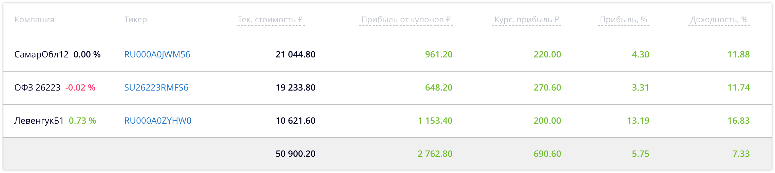Click the Прибыль от купонов ₽ header
This screenshot has height=173, width=775.
406,20
